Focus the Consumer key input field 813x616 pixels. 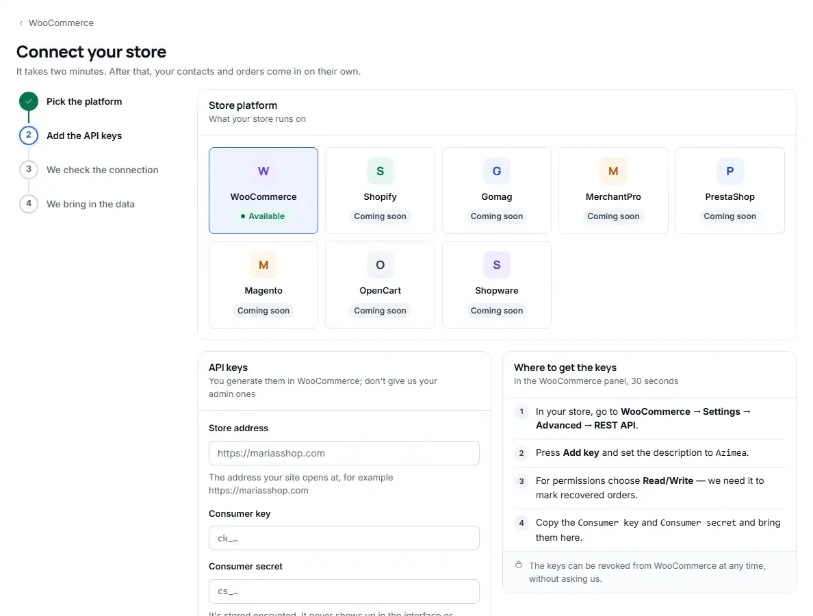[x=344, y=538]
